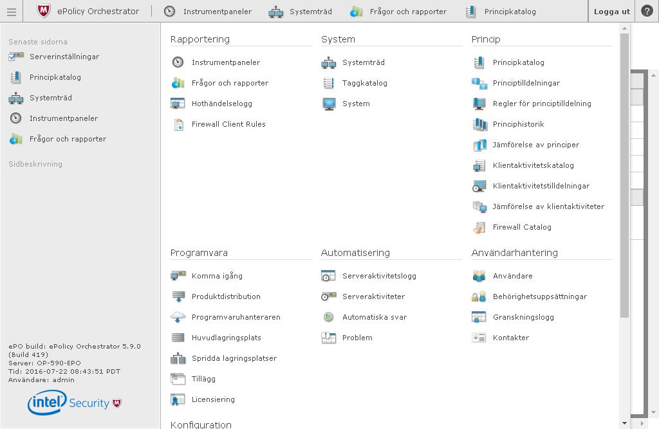Open Regler för principtilldelning
This screenshot has height=429, width=659.
click(542, 104)
